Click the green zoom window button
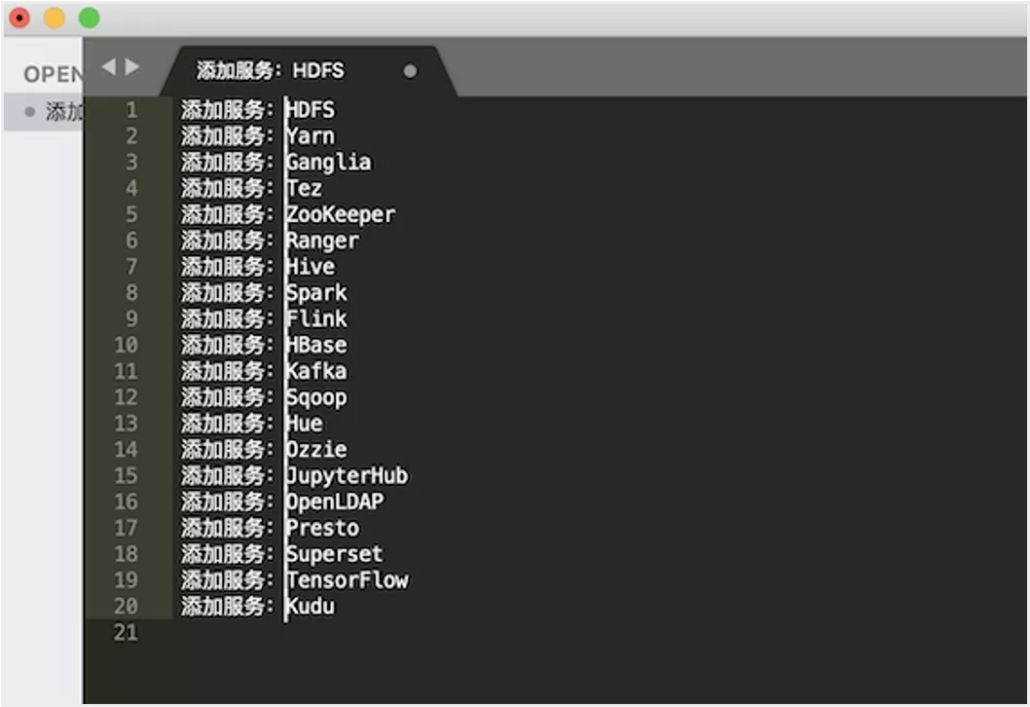This screenshot has height=707, width=1030. [90, 18]
